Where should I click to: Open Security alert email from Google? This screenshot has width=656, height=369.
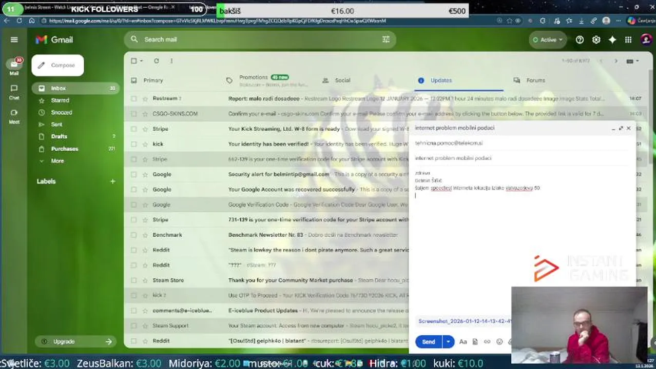(x=267, y=174)
